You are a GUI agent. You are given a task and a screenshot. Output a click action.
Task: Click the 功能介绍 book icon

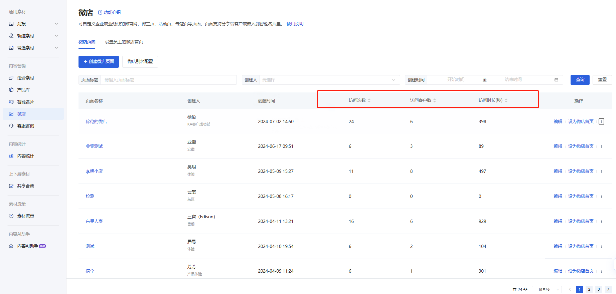pos(100,12)
